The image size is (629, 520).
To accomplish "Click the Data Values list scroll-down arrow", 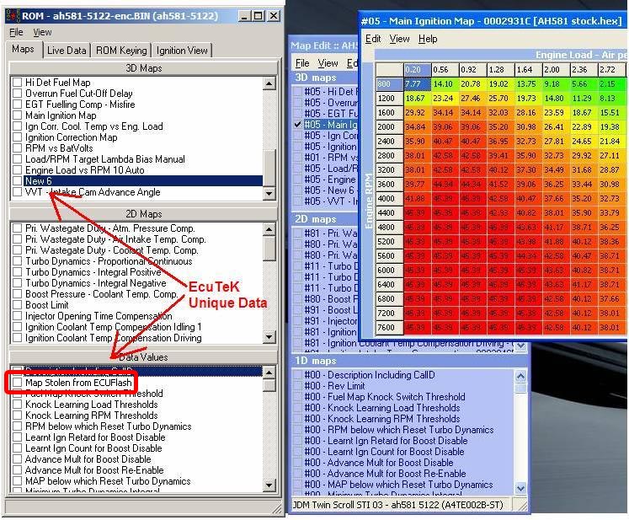I will [269, 487].
